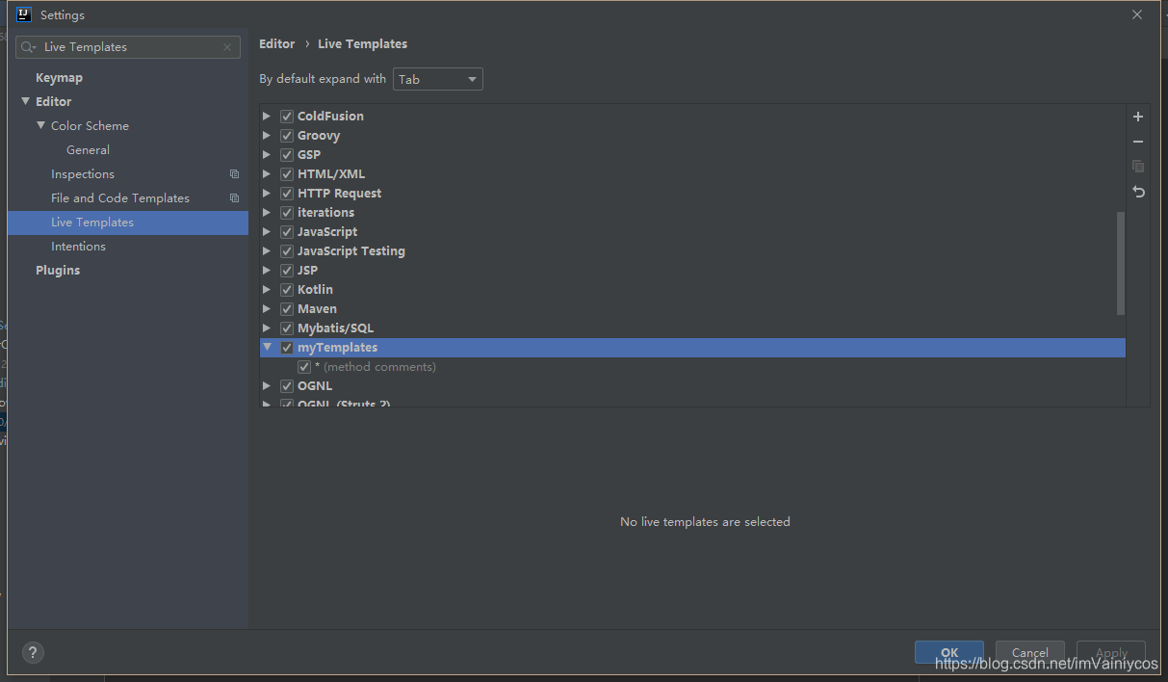This screenshot has height=682, width=1168.
Task: Select Live Templates in sidebar
Action: [x=128, y=223]
